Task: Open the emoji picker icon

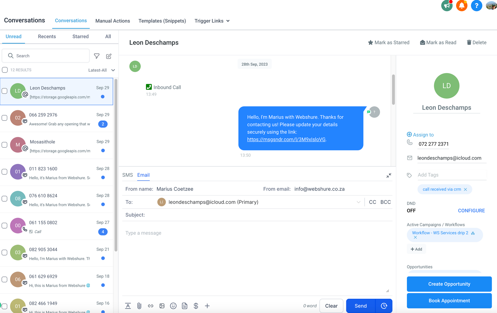Action: coord(173,306)
